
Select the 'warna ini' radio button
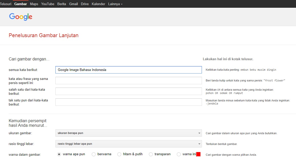(179, 154)
